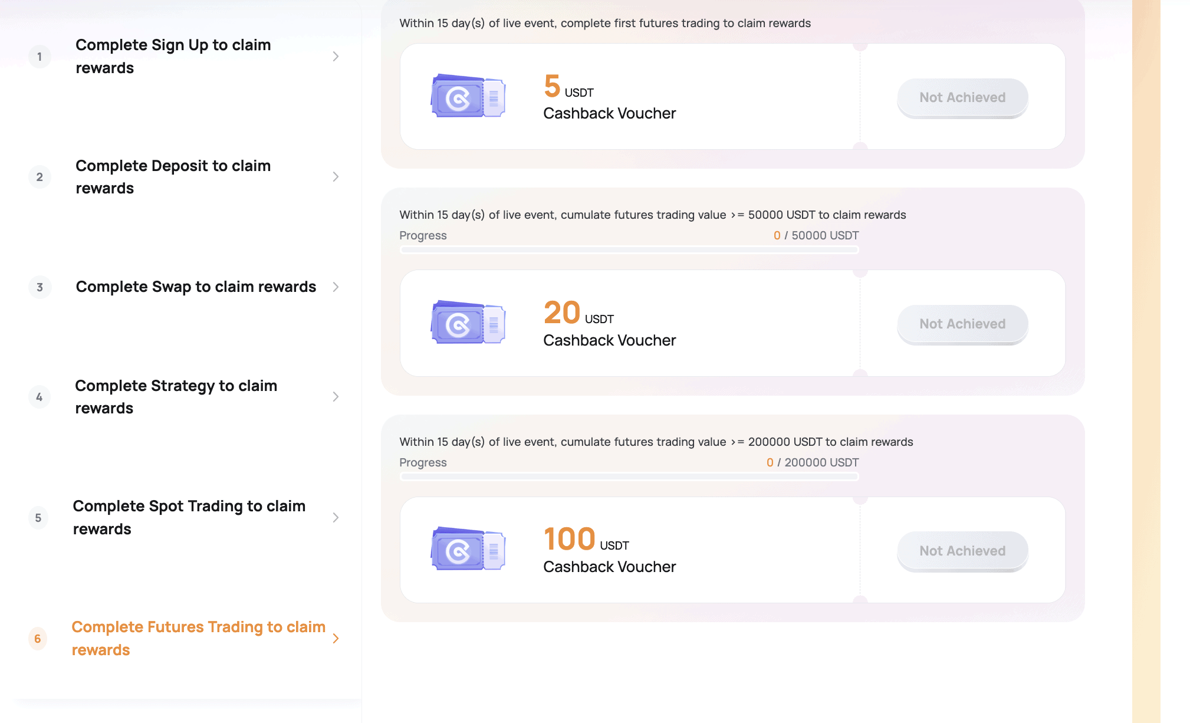Click the 200000 USDT progress bar
The width and height of the screenshot is (1190, 723).
[x=629, y=476]
